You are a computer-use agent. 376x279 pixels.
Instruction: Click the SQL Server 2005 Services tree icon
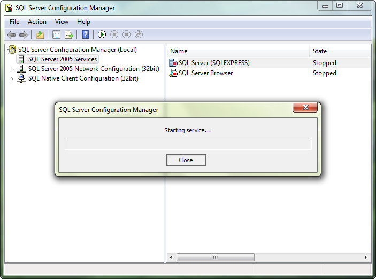click(x=21, y=59)
